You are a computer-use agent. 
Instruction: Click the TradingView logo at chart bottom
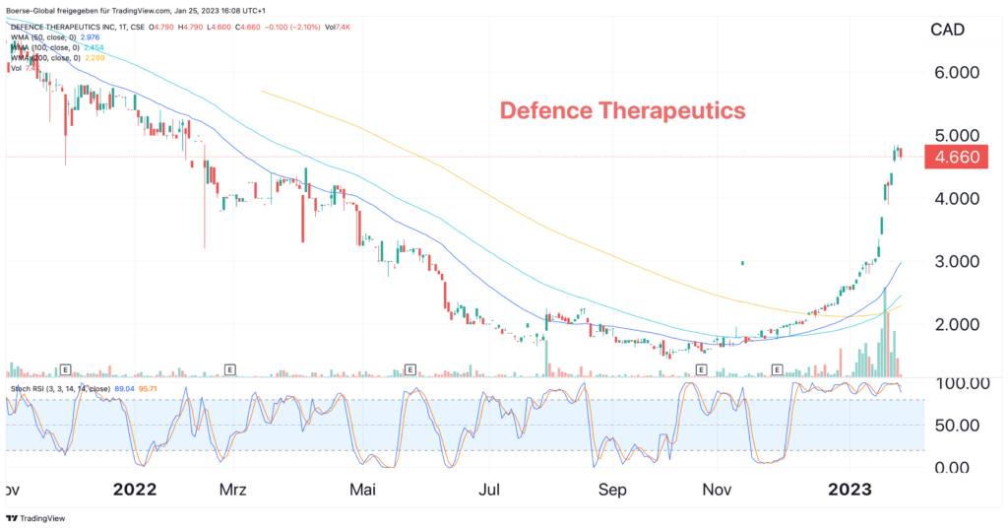click(x=35, y=518)
